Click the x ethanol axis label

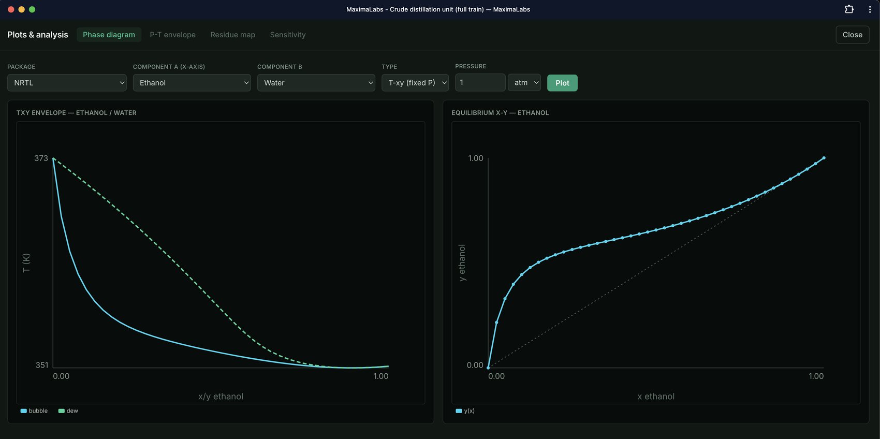pyautogui.click(x=656, y=397)
